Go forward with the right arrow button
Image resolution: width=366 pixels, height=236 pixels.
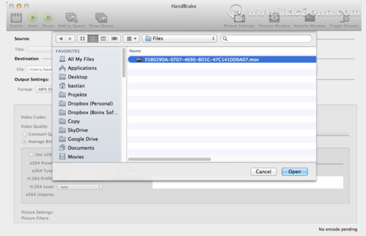(x=70, y=39)
